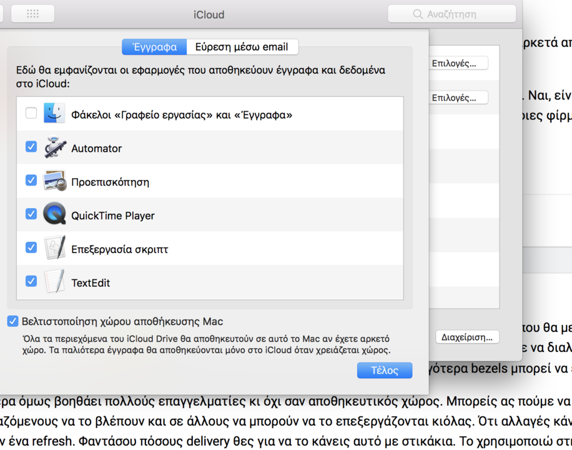This screenshot has height=450, width=572.
Task: Click the Script Editor (Επεξεργασία σκριπτ) icon
Action: click(55, 247)
